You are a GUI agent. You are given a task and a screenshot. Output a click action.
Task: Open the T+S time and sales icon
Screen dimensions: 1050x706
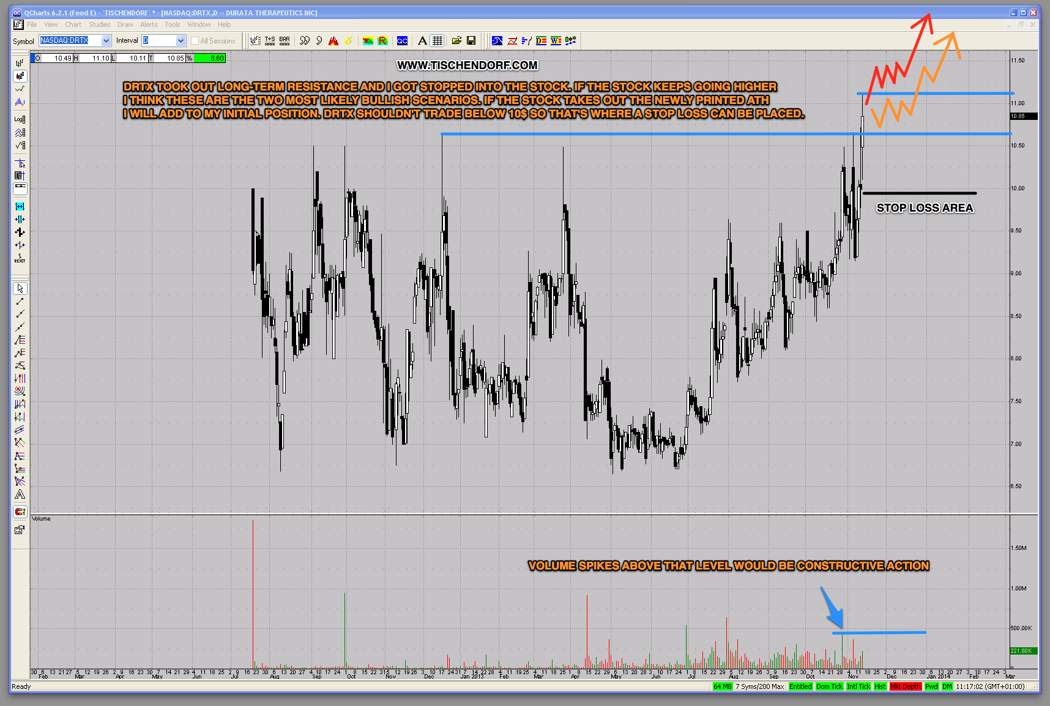pos(270,41)
